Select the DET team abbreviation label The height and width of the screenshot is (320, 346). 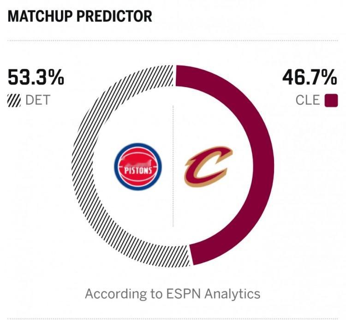click(x=38, y=100)
